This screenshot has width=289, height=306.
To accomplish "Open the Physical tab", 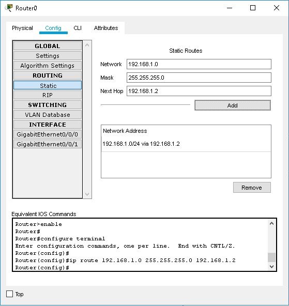I will 22,28.
